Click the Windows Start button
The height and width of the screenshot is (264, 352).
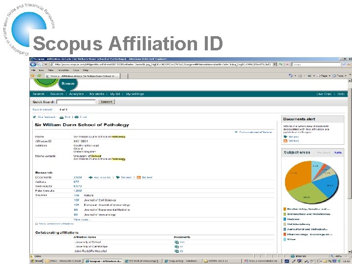(36, 261)
